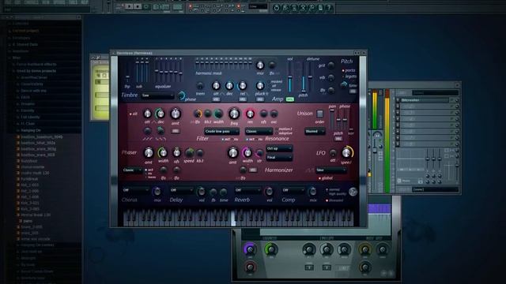The height and width of the screenshot is (284, 506).
Task: Toggle the Resonance 'adaptive' checkbox
Action: [284, 133]
